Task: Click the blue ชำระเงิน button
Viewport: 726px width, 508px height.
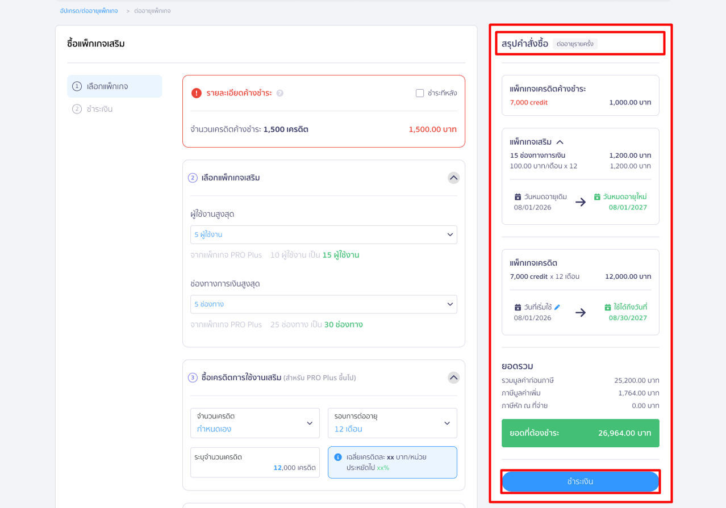Action: (581, 481)
